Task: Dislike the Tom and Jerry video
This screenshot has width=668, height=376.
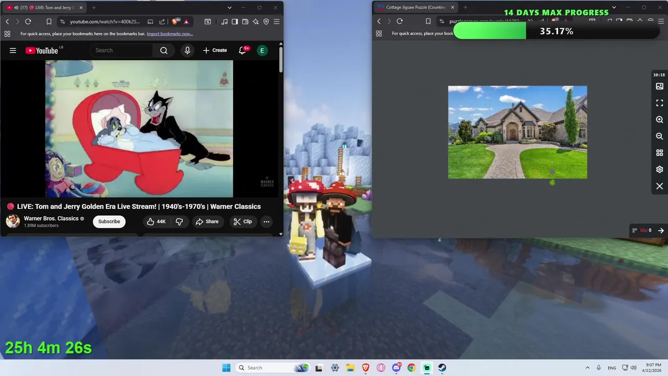Action: [179, 221]
